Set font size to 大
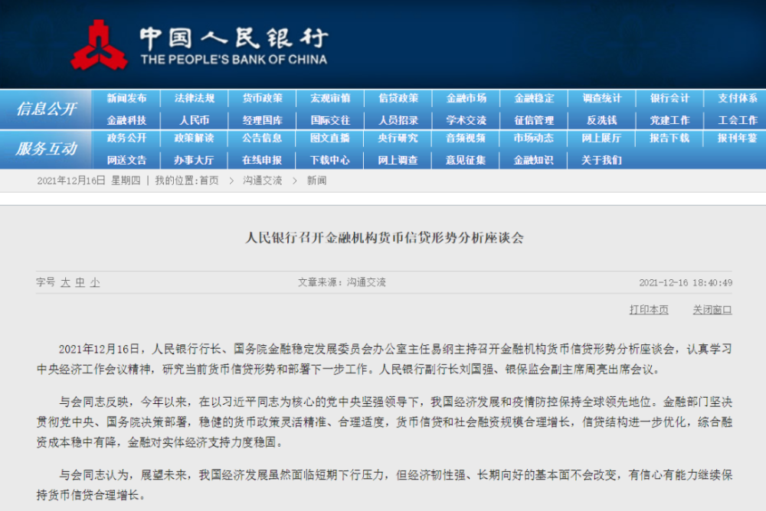Image resolution: width=766 pixels, height=511 pixels. pyautogui.click(x=65, y=282)
